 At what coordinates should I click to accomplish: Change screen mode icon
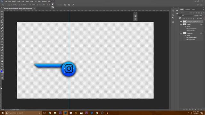click(2, 78)
